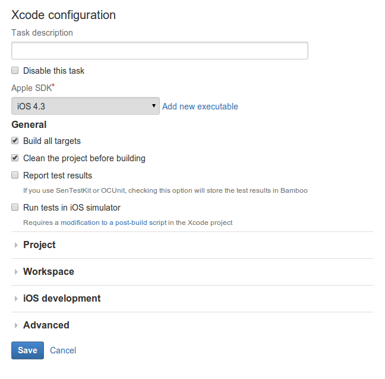
Task: Click the Advanced section disclosure triangle
Action: tap(16, 325)
